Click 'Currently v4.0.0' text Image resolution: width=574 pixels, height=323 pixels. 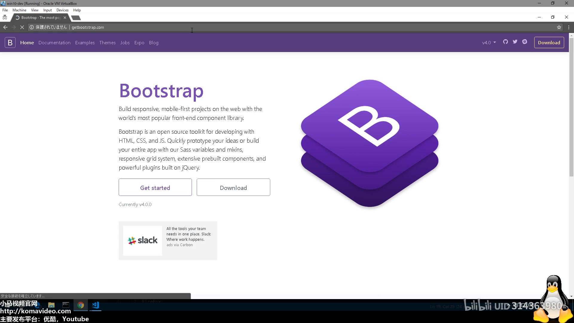(x=135, y=204)
